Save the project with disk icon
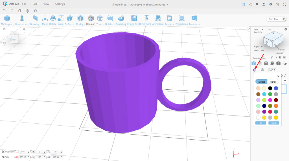 243,4
